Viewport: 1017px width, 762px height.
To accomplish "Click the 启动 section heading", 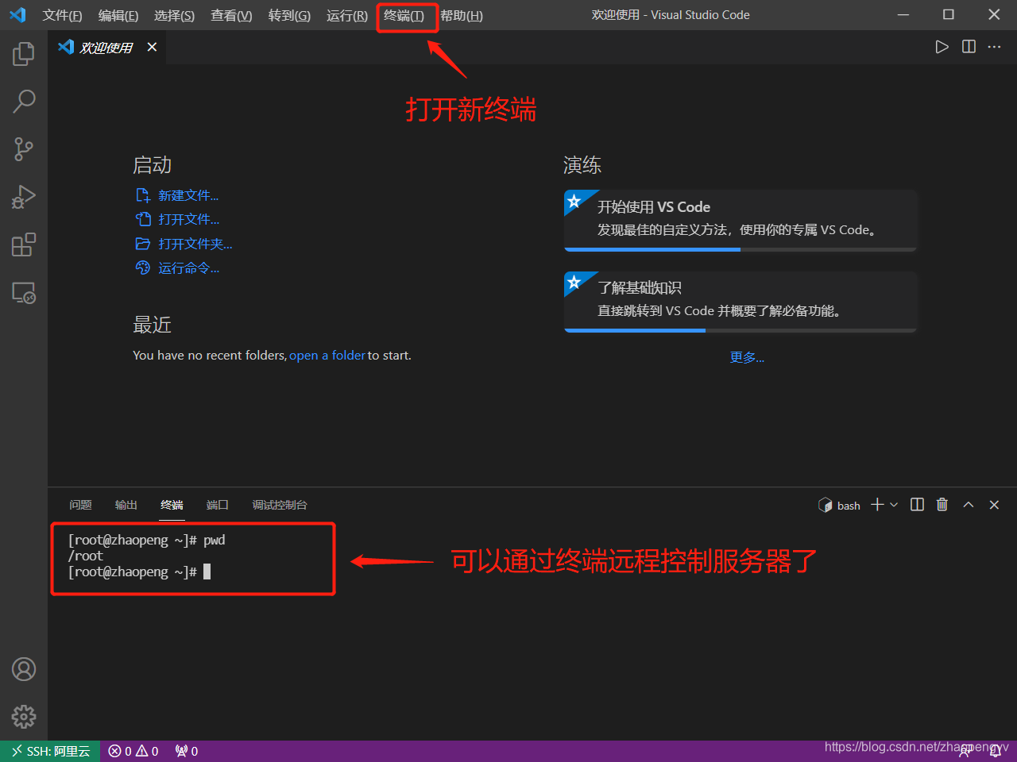I will click(x=153, y=165).
